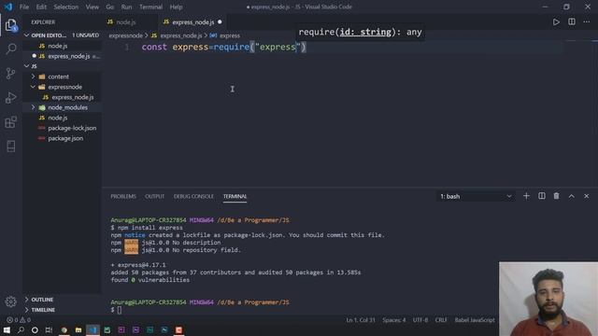This screenshot has width=598, height=336.
Task: Maximize the terminal panel size
Action: 571,196
